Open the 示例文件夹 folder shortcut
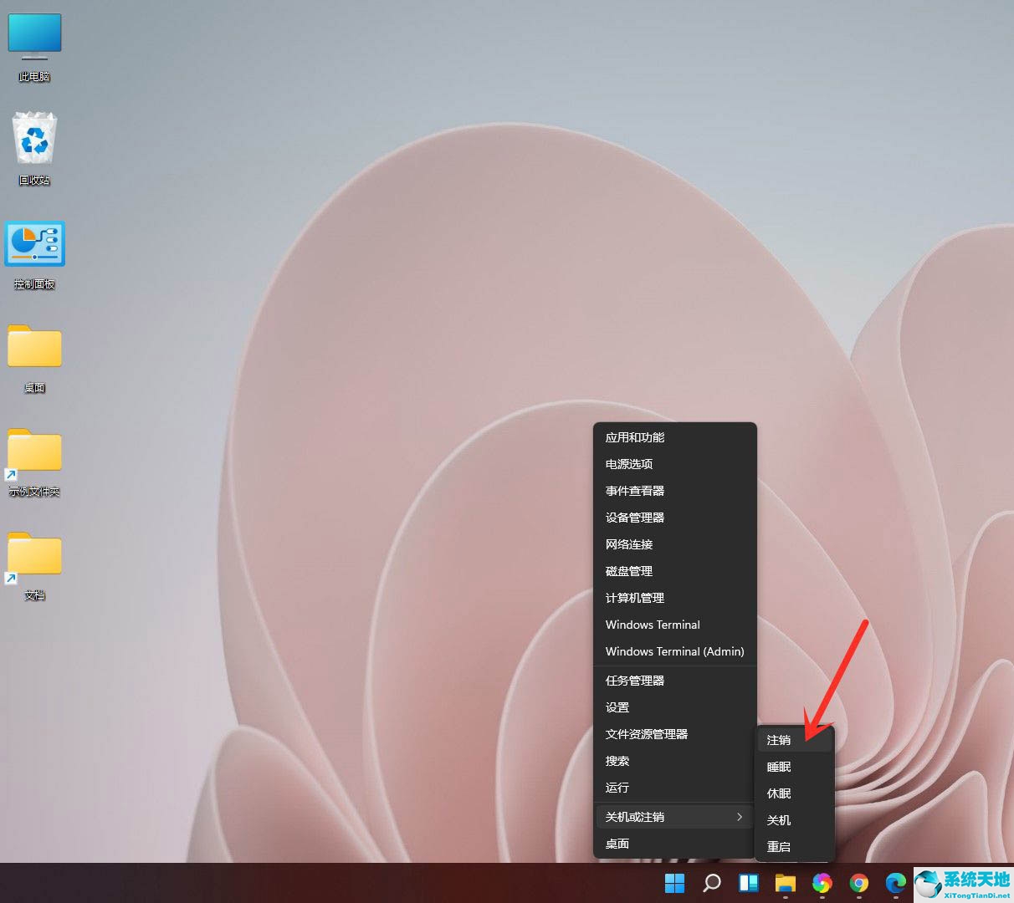Screen dimensions: 1014x903 34,451
